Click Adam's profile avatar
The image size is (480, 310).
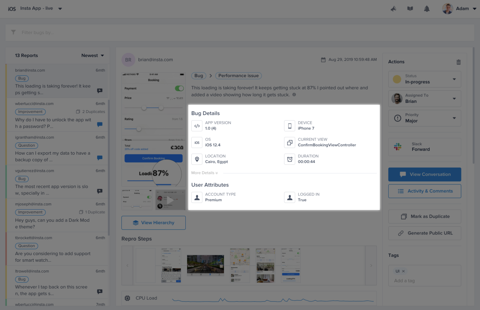click(447, 9)
